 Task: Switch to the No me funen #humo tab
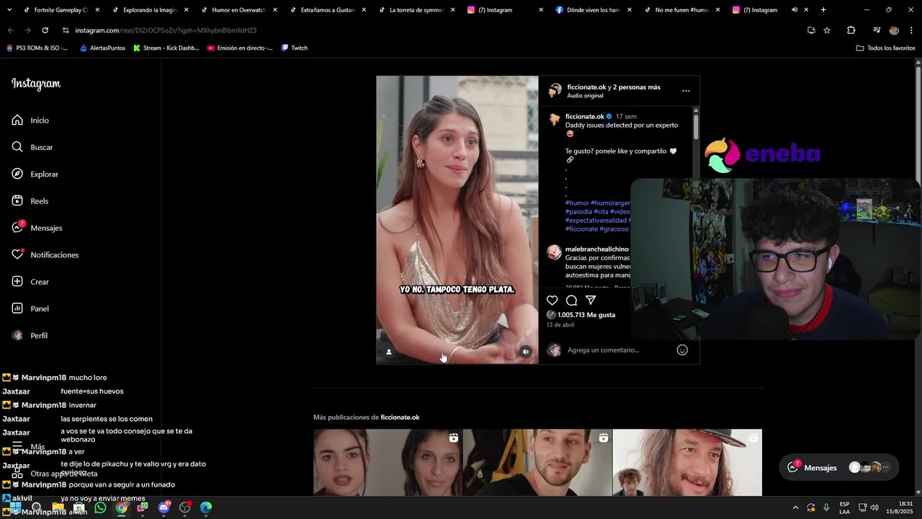pyautogui.click(x=681, y=10)
